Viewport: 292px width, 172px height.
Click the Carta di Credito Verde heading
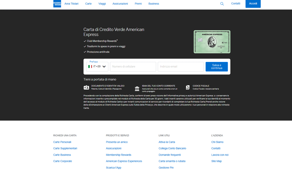(114, 32)
